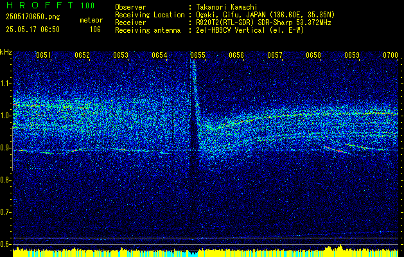404x257 pixels.
Task: Click the 0652 time marker
Action: [82, 55]
